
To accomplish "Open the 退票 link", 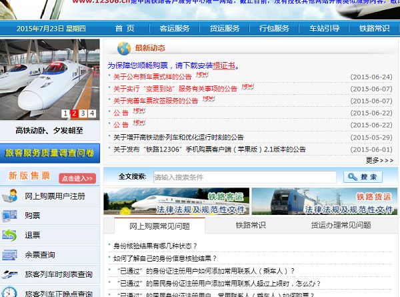I will coord(33,235).
